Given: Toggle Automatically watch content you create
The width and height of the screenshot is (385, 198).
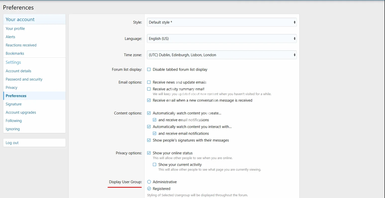Looking at the screenshot, I should coord(149,113).
